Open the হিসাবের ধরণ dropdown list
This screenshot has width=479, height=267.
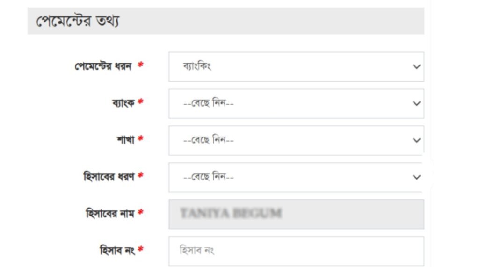click(290, 177)
